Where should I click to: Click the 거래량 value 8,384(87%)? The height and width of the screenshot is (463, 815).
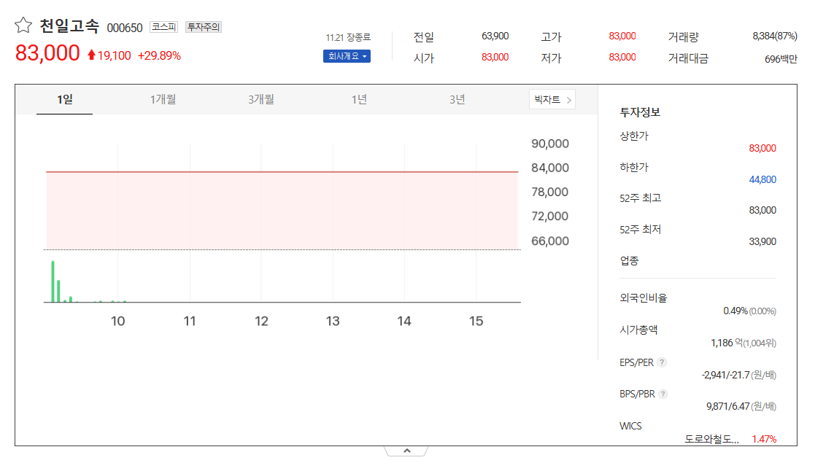pyautogui.click(x=774, y=36)
